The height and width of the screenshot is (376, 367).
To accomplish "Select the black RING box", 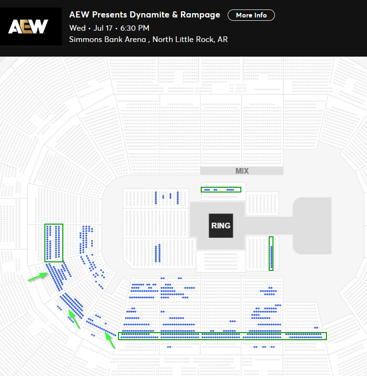I will pos(221,226).
